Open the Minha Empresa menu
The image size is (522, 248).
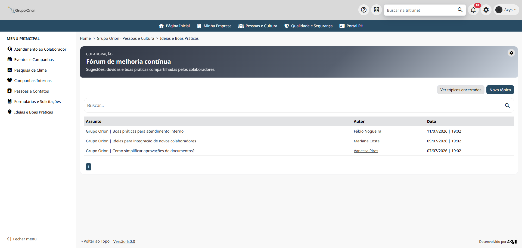click(x=214, y=26)
